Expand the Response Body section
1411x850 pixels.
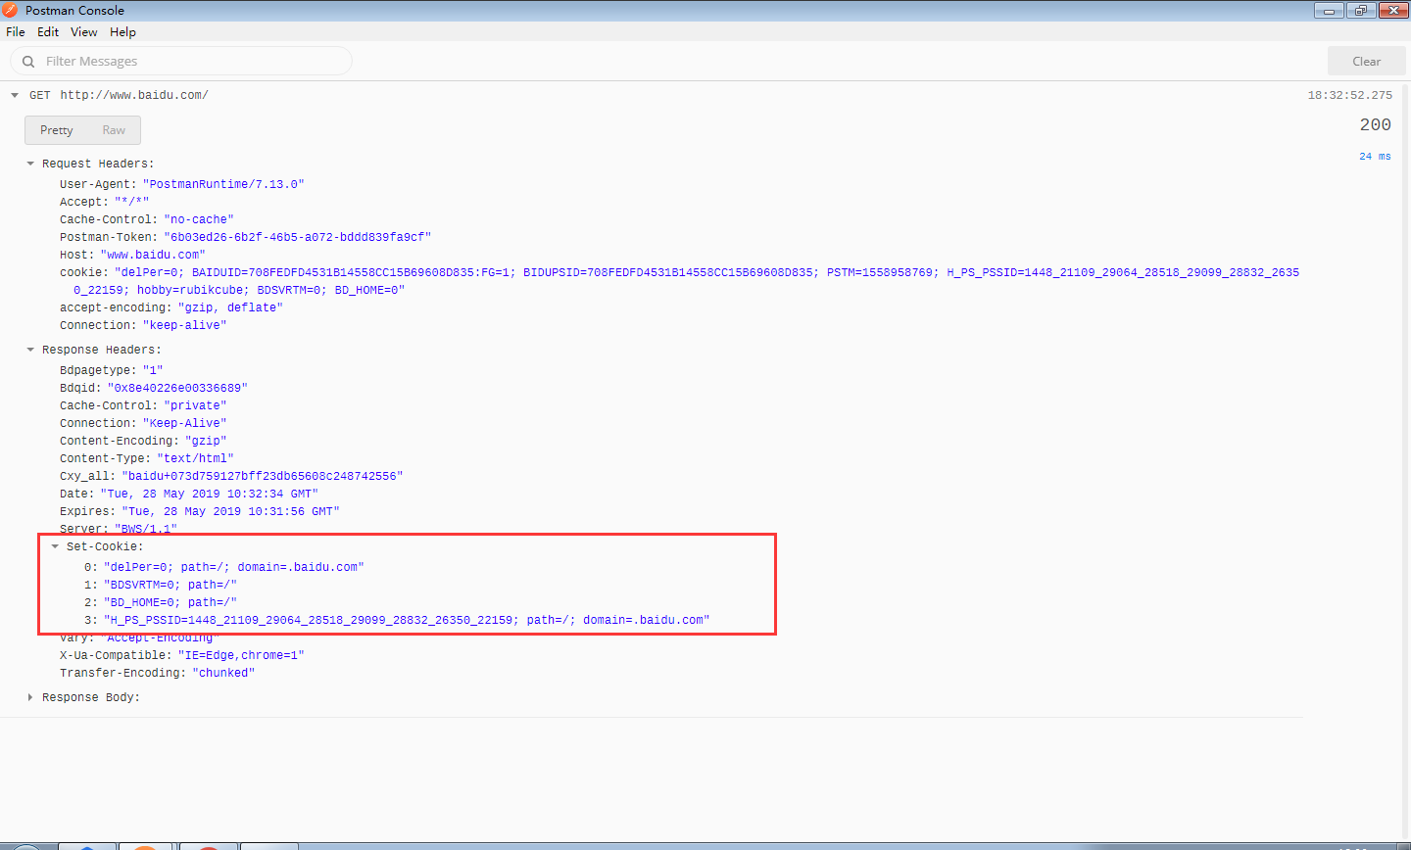(30, 697)
